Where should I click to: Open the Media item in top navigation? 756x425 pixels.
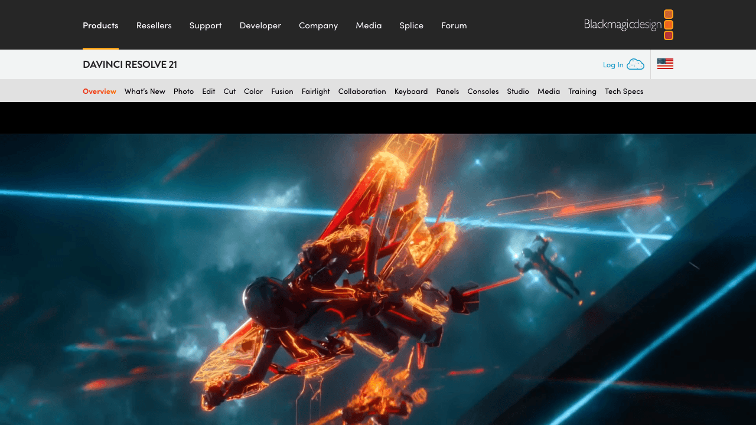(369, 25)
